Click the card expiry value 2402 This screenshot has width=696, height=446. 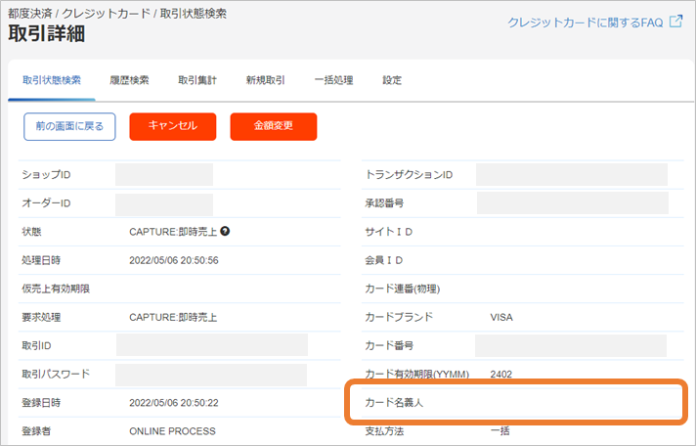click(x=501, y=375)
